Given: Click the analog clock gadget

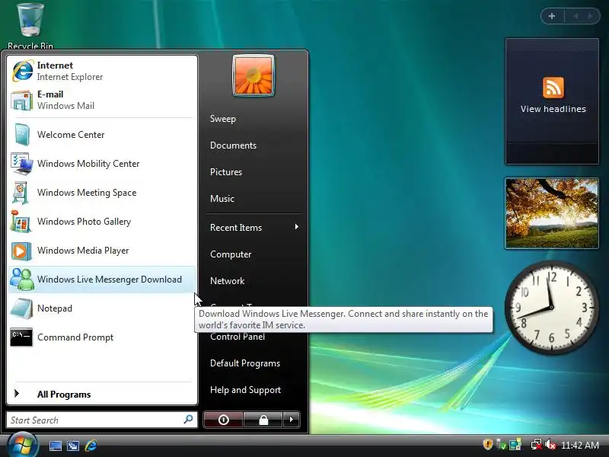Looking at the screenshot, I should (551, 308).
